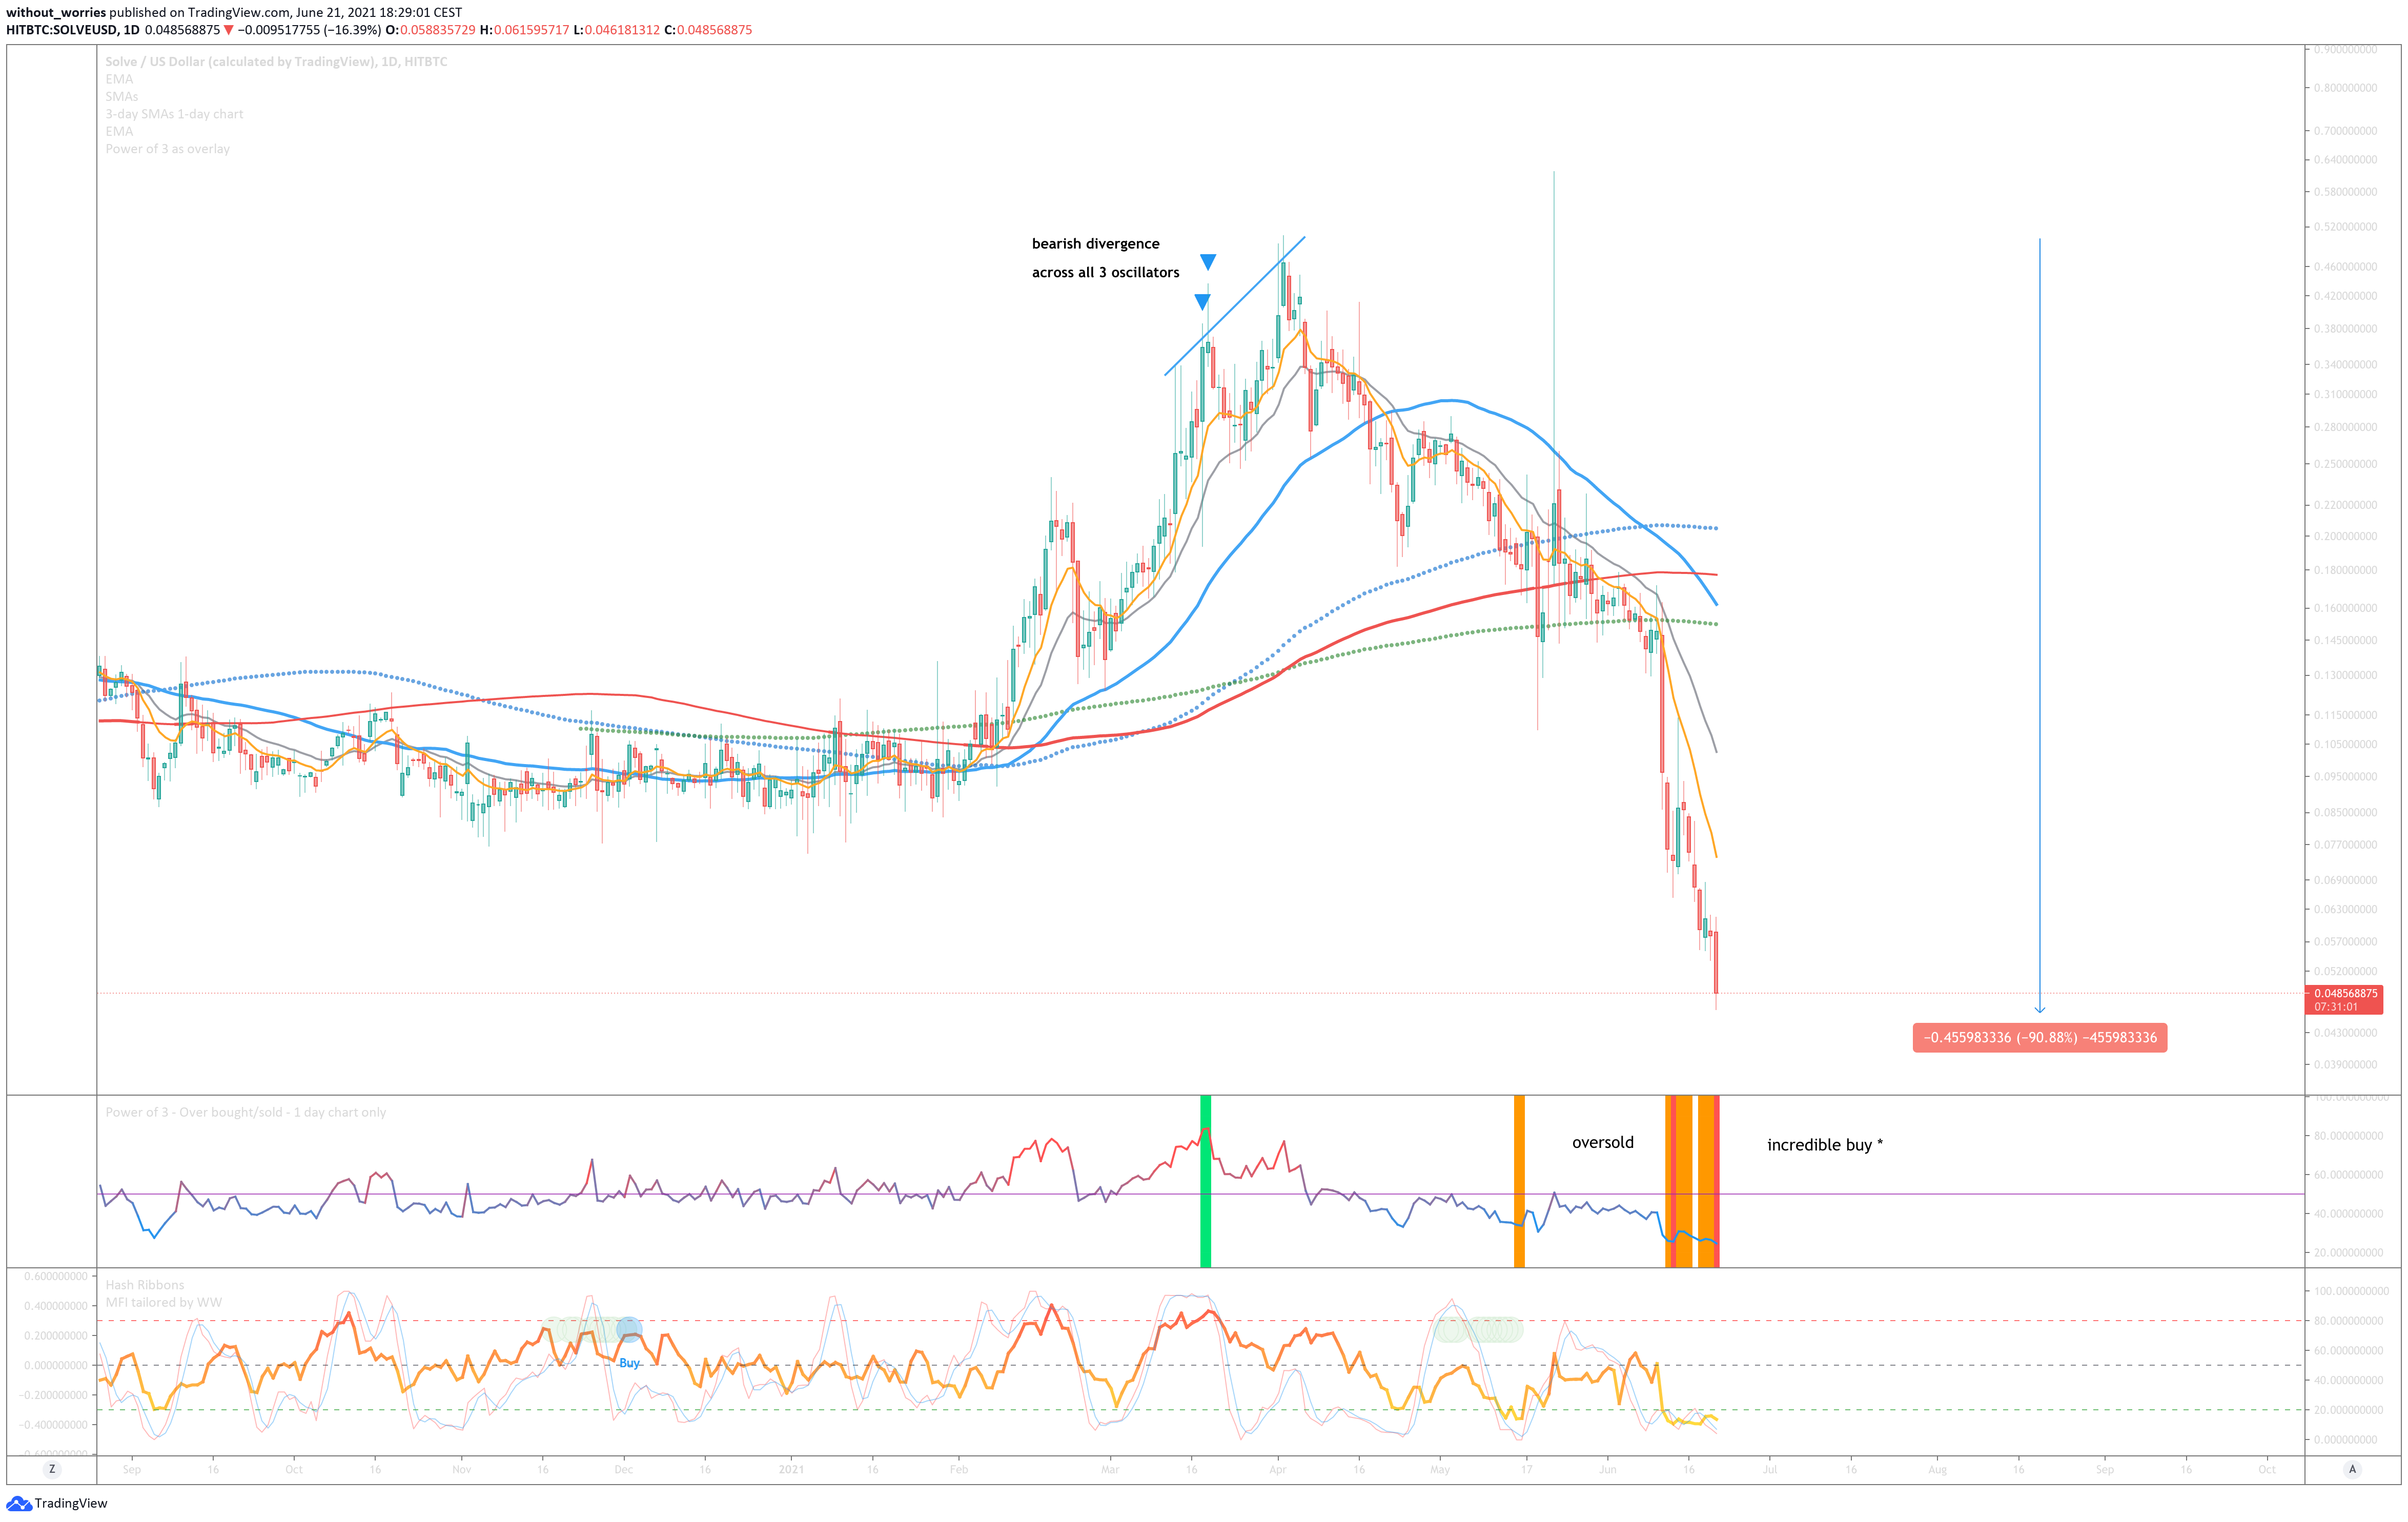
Task: Click the 'oversold' annotation text
Action: click(x=1602, y=1142)
